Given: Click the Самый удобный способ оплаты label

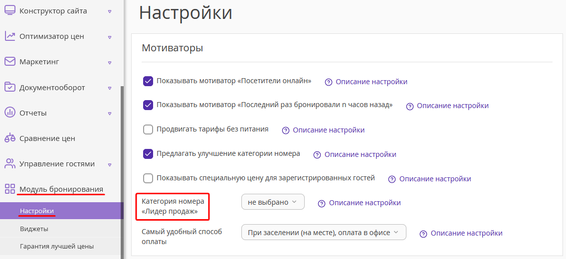Looking at the screenshot, I should click(182, 237).
